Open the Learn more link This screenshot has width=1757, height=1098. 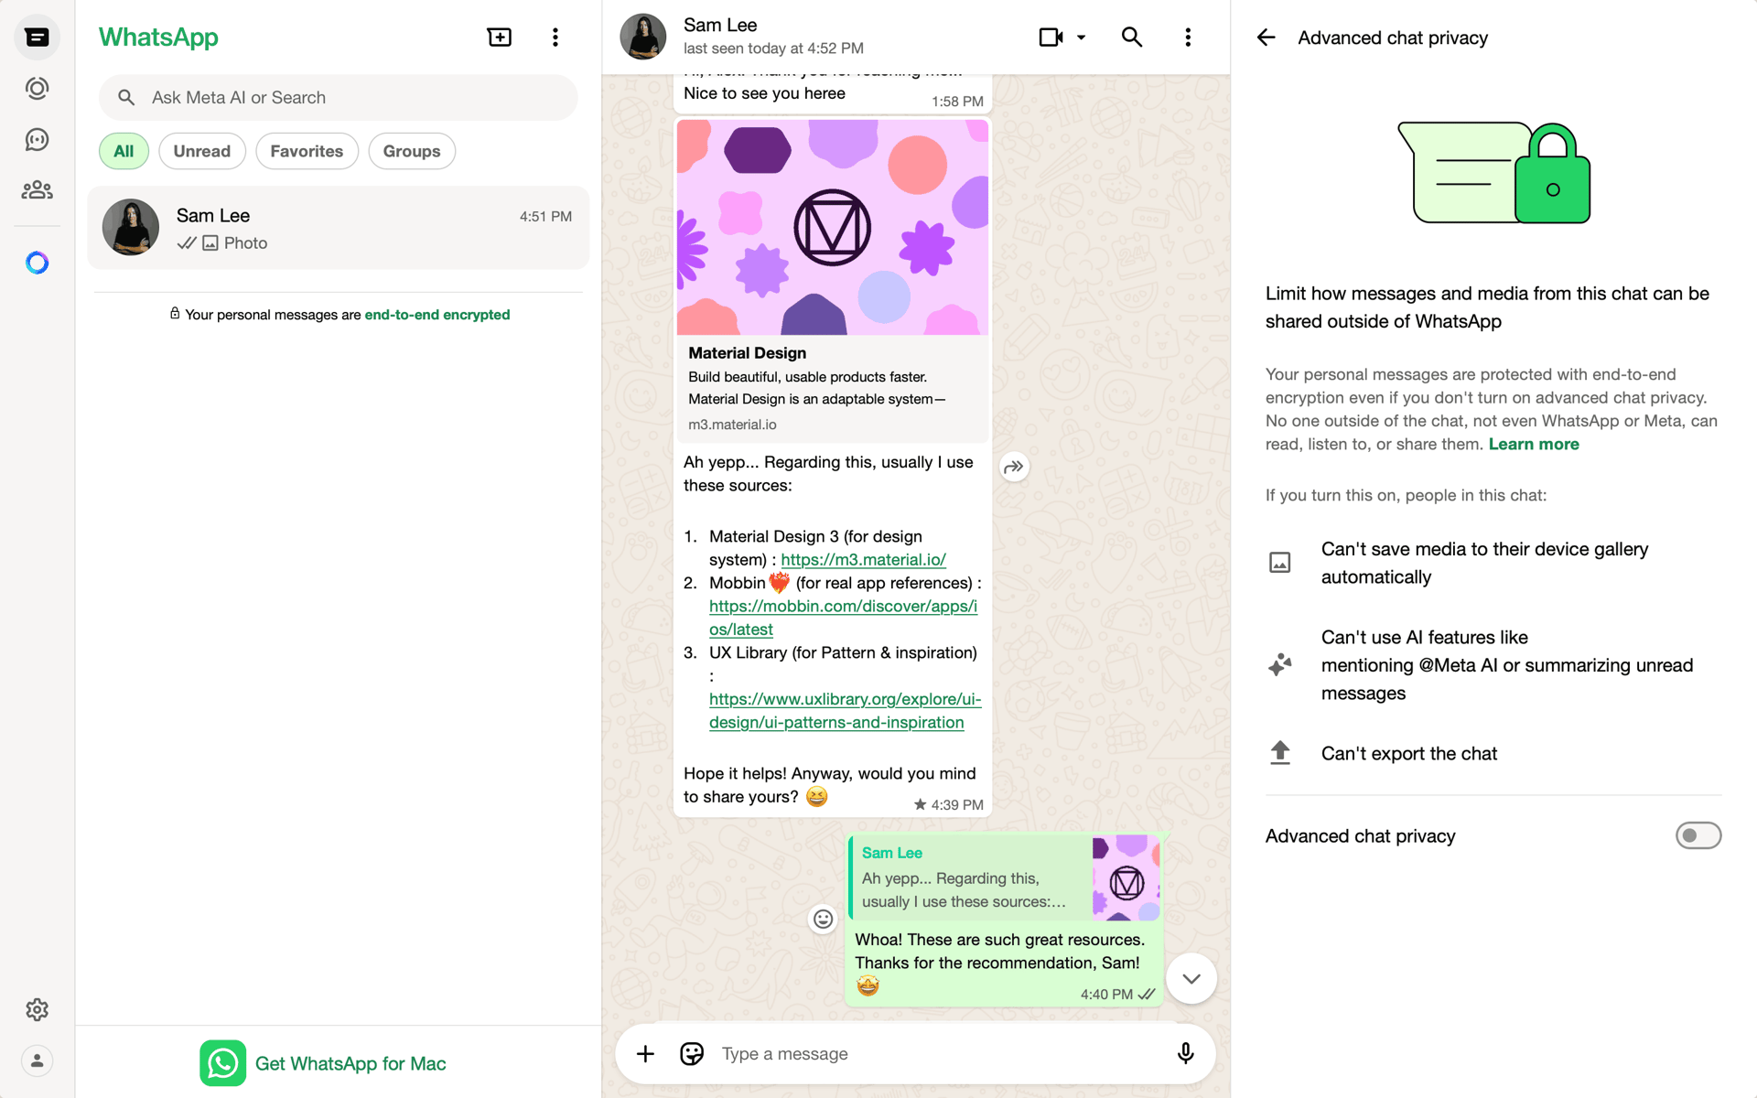tap(1534, 445)
